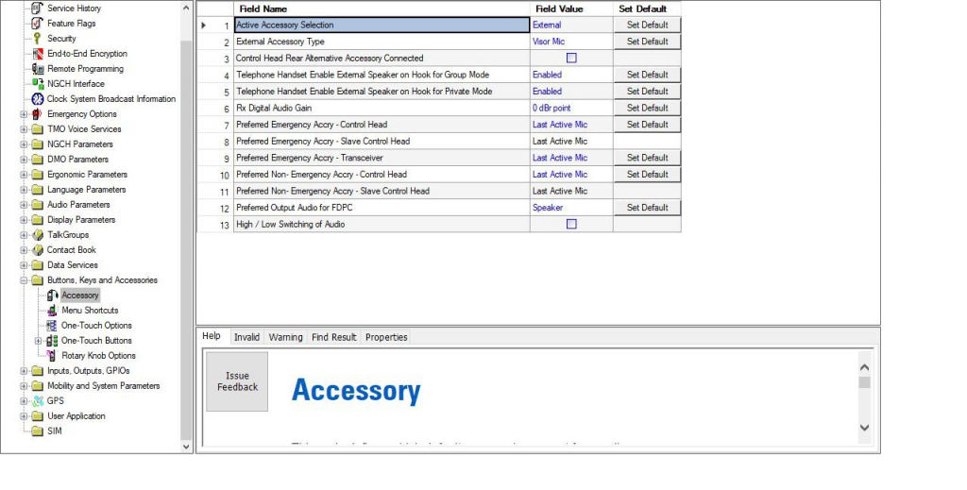This screenshot has width=967, height=490.
Task: Click the User Application folder icon
Action: tap(37, 416)
